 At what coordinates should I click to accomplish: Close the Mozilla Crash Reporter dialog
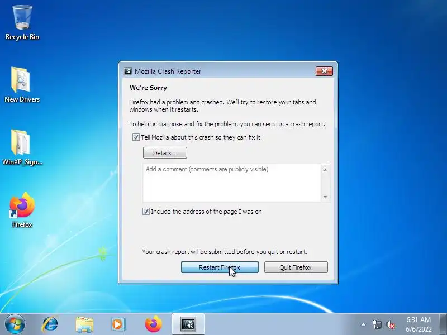click(x=324, y=71)
